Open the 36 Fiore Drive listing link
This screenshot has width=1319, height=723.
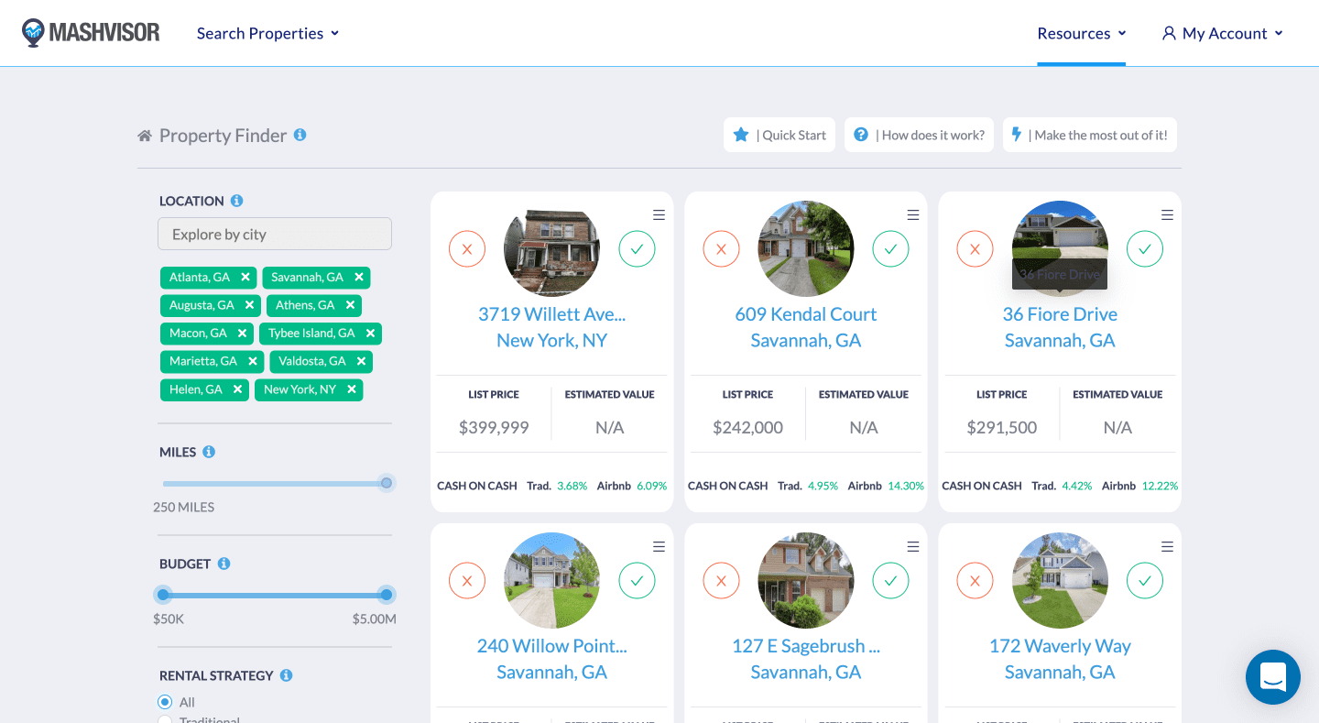[x=1060, y=313]
